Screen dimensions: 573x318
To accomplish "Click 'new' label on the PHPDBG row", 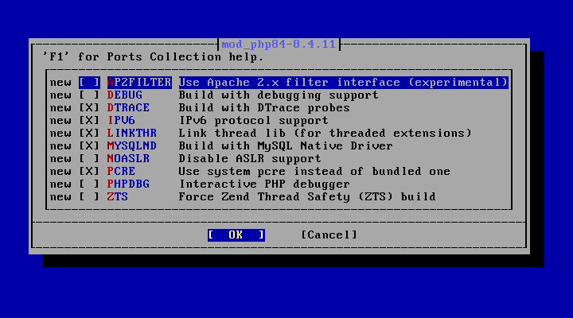I will point(60,184).
